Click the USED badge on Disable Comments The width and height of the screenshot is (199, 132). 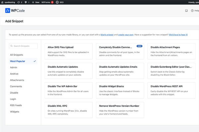[139, 46]
